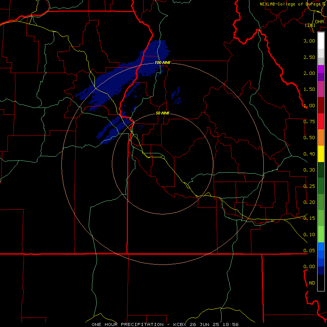Click the 2.00 legend value
The width and height of the screenshot is (327, 327).
pyautogui.click(x=309, y=73)
